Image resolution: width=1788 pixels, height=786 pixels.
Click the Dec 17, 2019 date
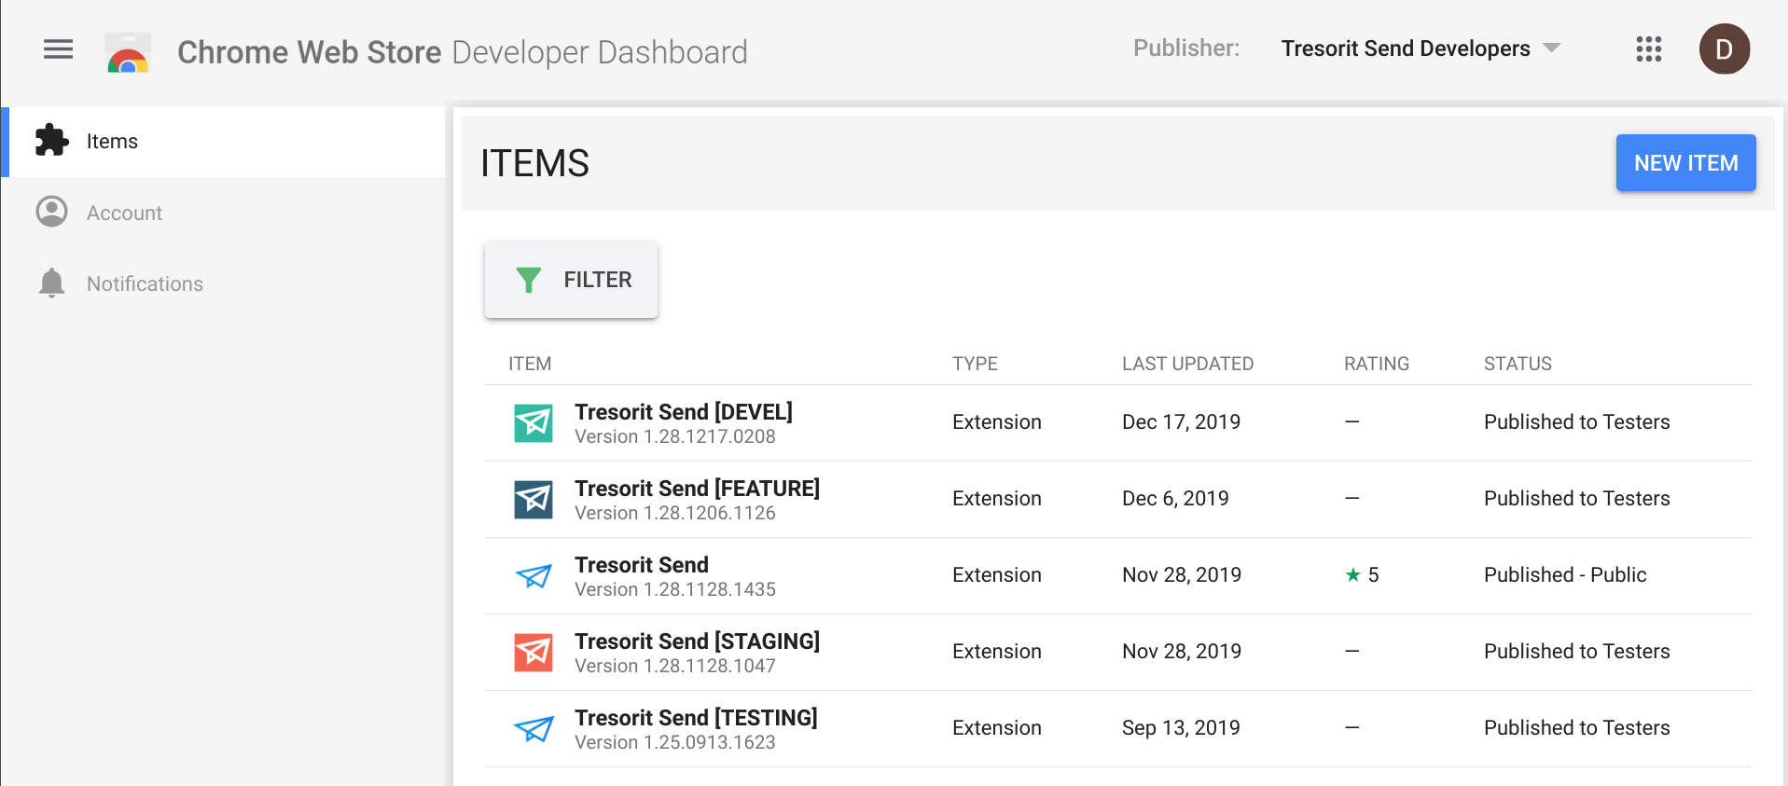tap(1181, 422)
